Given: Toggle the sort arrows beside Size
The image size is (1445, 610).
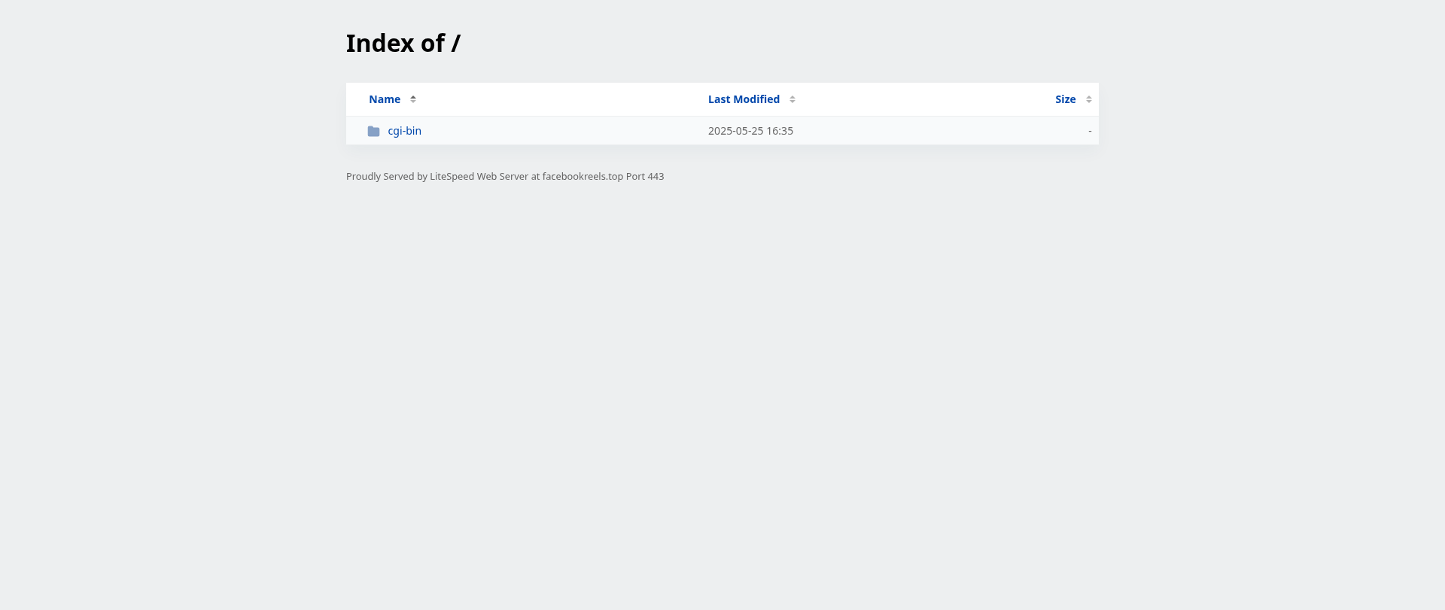Looking at the screenshot, I should [1089, 99].
